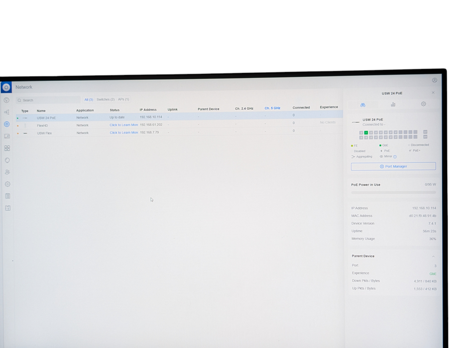Open the bar chart statistics tab icon
Screen dimensions: 463x348
point(393,104)
